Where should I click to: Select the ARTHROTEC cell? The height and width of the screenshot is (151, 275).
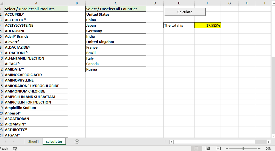tap(36, 130)
